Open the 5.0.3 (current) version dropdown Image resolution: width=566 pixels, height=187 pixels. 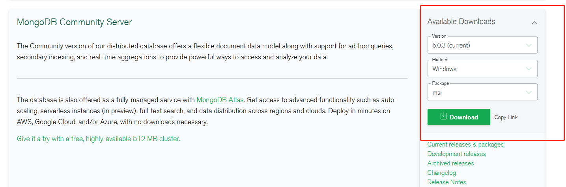pyautogui.click(x=482, y=45)
